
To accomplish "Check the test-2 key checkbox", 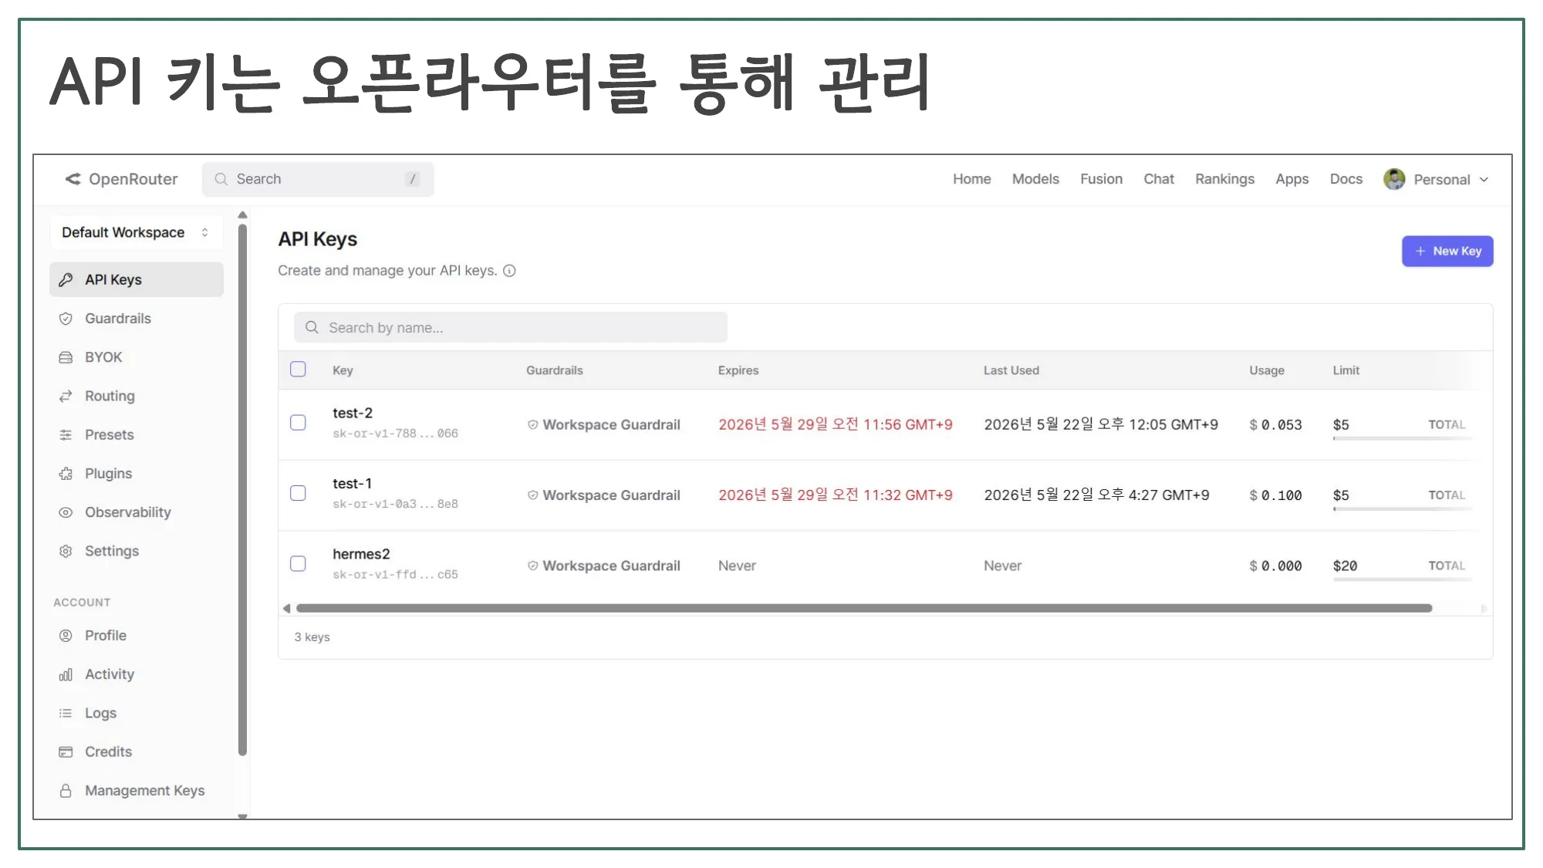I will click(x=298, y=423).
